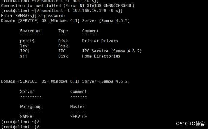Click the first Comment column header
The height and width of the screenshot is (129, 208).
coord(90,31)
